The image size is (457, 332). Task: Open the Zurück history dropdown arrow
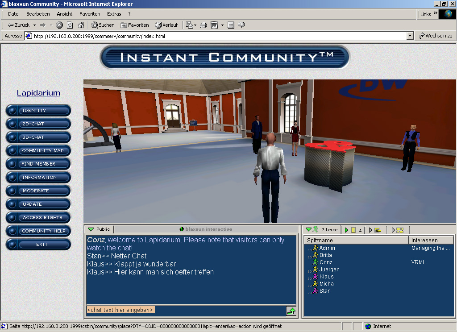[34, 25]
